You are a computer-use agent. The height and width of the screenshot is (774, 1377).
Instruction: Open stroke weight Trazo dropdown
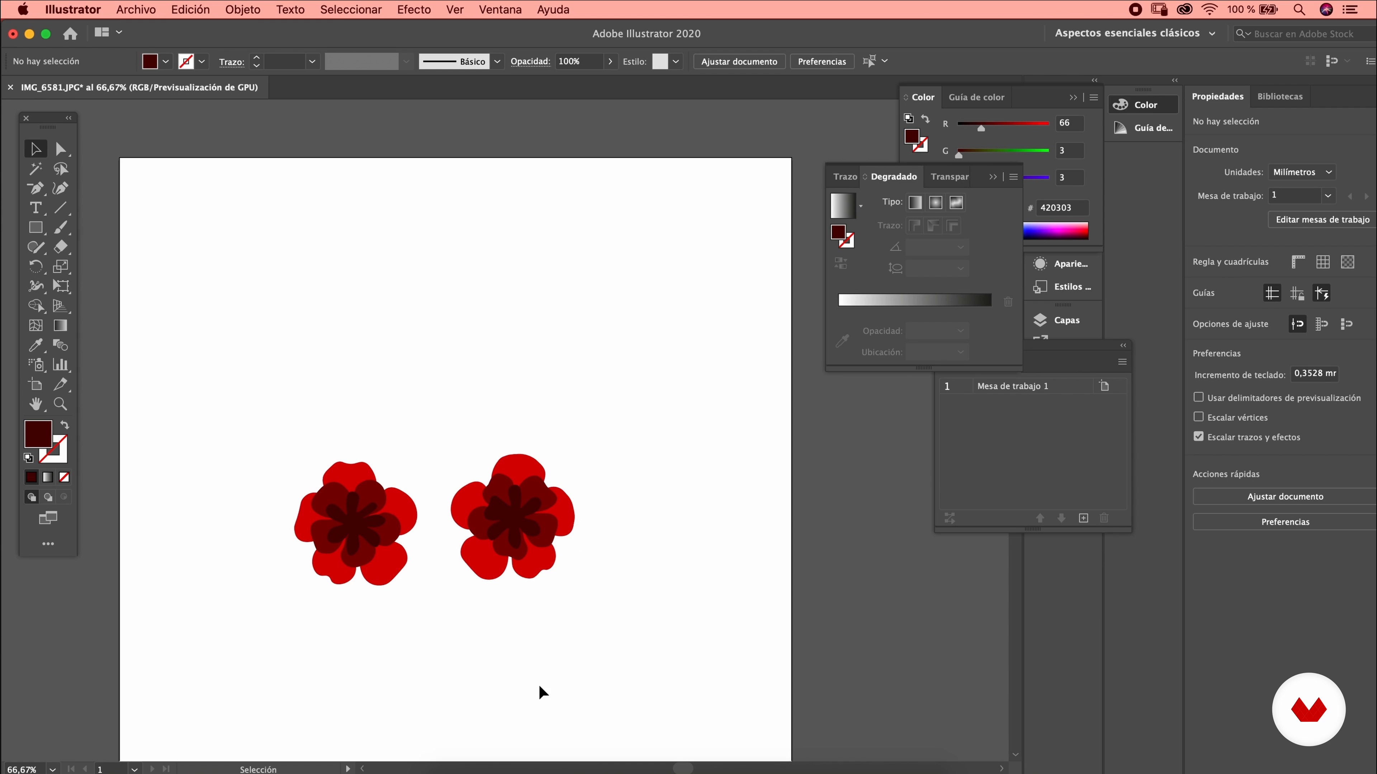coord(312,61)
